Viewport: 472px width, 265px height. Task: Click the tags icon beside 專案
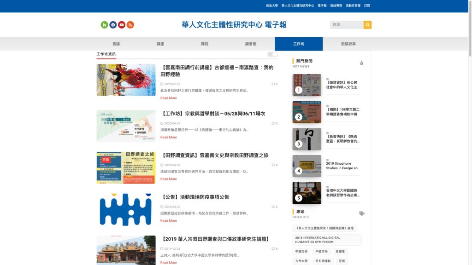click(x=362, y=213)
